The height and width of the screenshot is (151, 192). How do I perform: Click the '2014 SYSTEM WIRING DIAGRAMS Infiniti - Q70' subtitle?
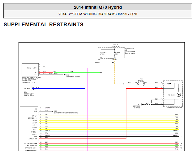pos(98,14)
